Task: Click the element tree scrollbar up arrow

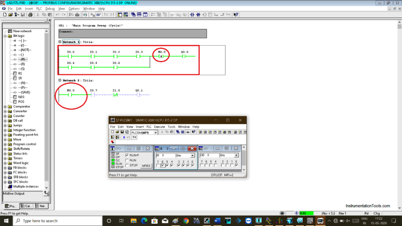Action: pyautogui.click(x=46, y=31)
